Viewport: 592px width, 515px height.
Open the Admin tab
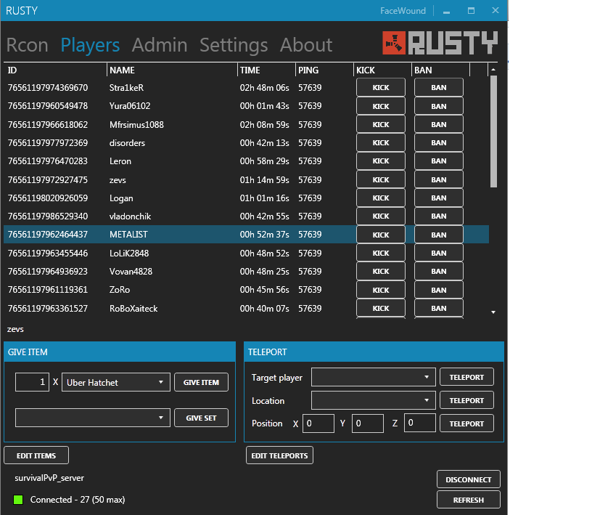pyautogui.click(x=160, y=45)
